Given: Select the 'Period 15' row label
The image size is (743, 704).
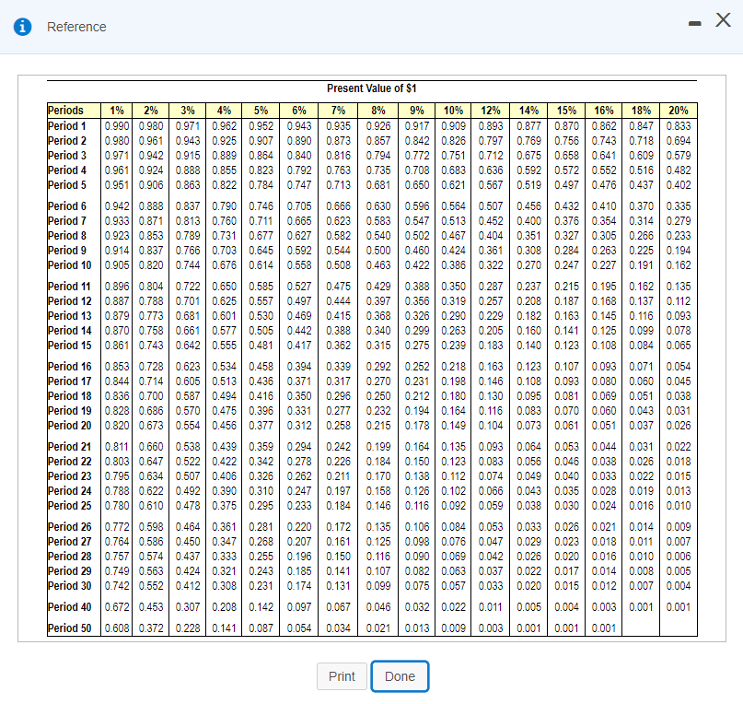Looking at the screenshot, I should click(x=69, y=345).
